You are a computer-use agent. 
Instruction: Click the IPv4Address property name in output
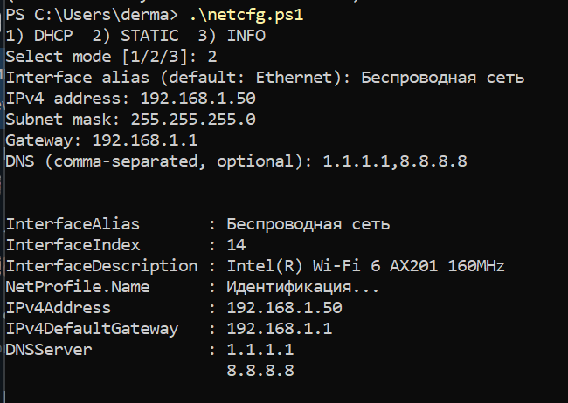[x=58, y=308]
